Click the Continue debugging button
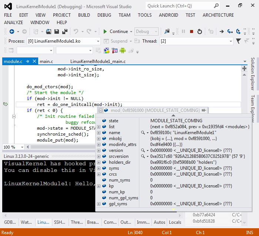 [x=116, y=31]
